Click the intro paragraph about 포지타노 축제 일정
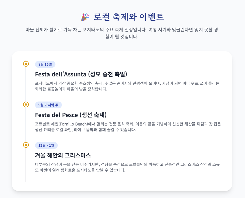 [x=122, y=33]
